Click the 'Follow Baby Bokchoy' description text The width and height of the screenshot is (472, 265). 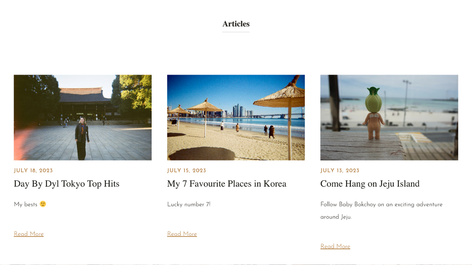pos(381,210)
